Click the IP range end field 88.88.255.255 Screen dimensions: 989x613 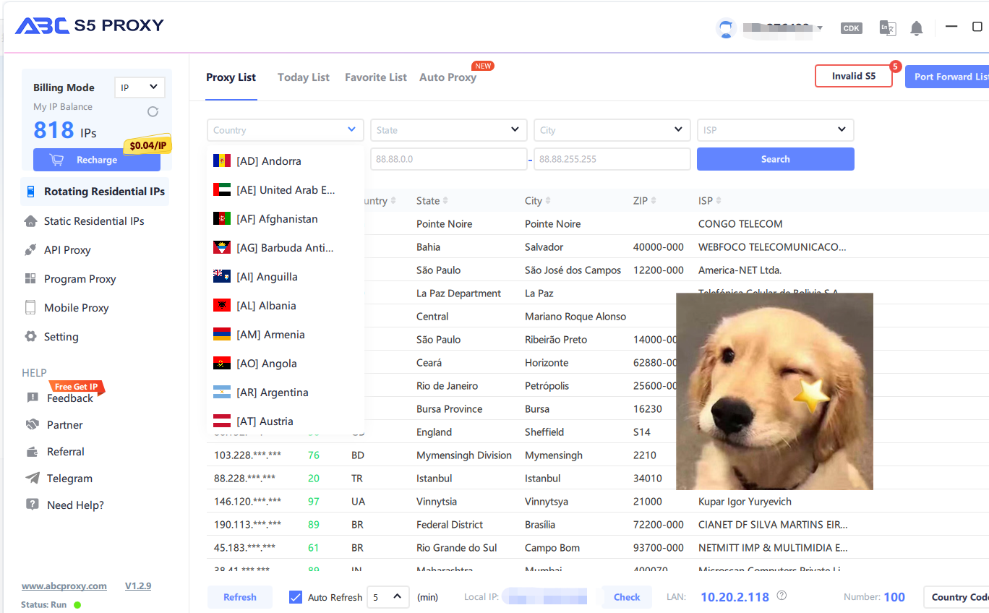click(x=612, y=159)
